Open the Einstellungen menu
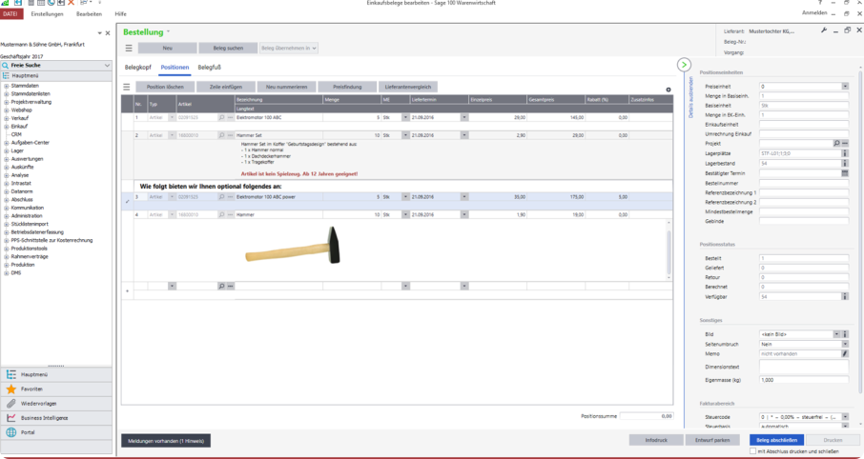Viewport: 864px width, 459px height. click(x=48, y=13)
